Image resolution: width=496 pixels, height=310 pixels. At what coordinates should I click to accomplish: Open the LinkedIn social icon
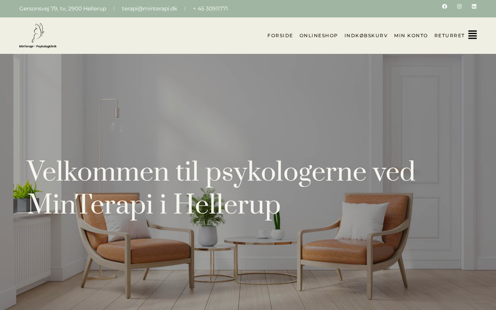tap(474, 7)
